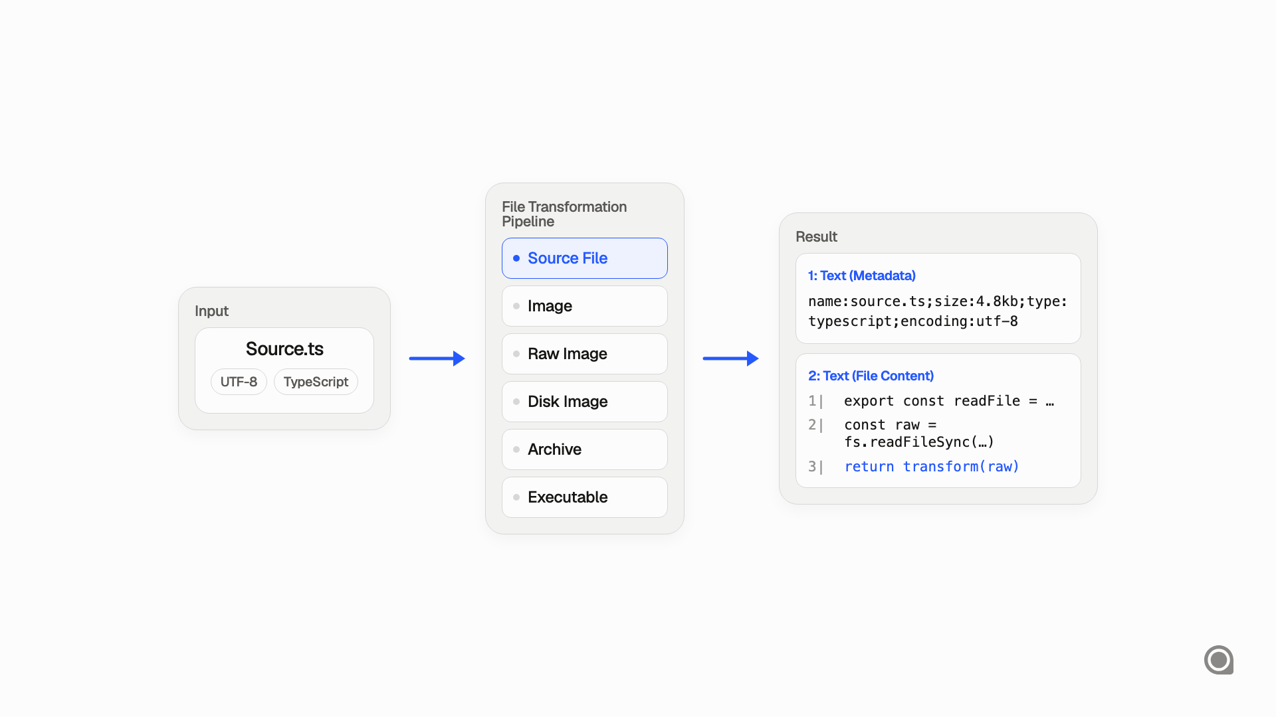1276x717 pixels.
Task: Click the File Transformation Pipeline header
Action: (x=564, y=214)
